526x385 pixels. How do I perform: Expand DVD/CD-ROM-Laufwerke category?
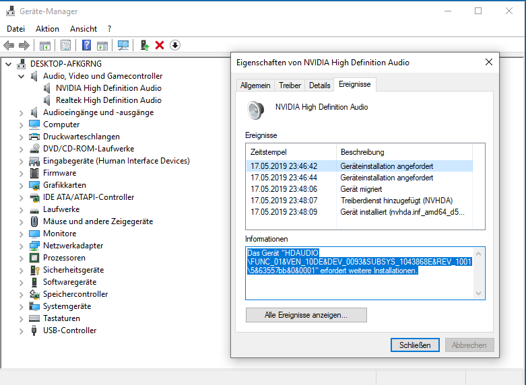21,149
